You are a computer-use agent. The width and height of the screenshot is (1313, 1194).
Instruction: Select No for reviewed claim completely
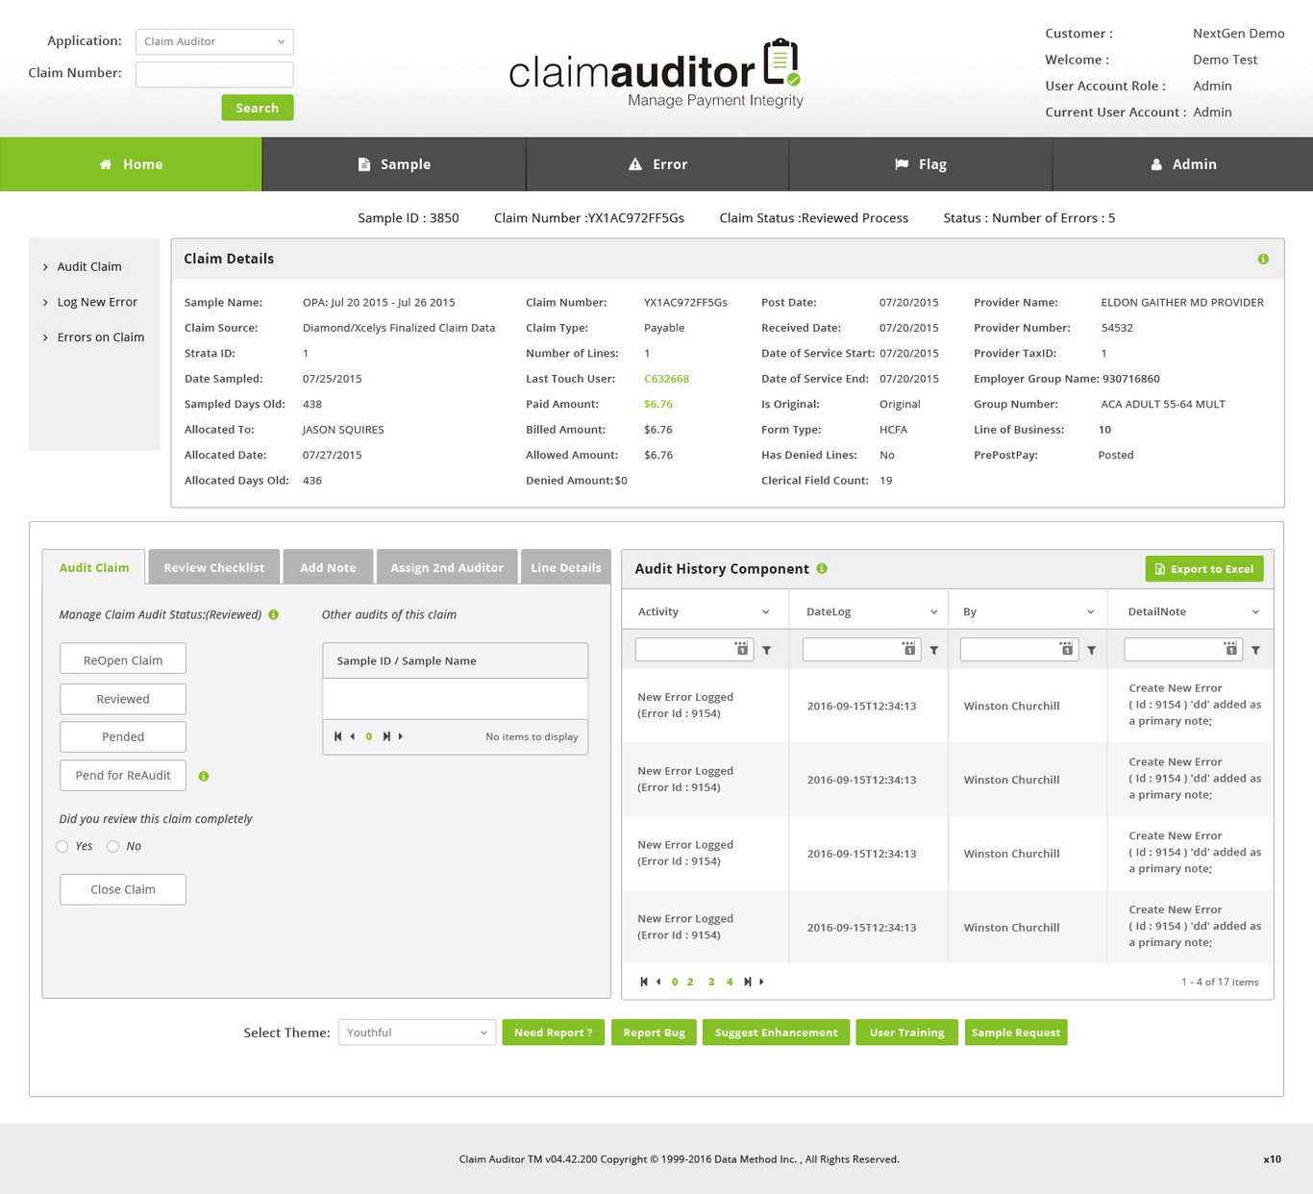[112, 847]
